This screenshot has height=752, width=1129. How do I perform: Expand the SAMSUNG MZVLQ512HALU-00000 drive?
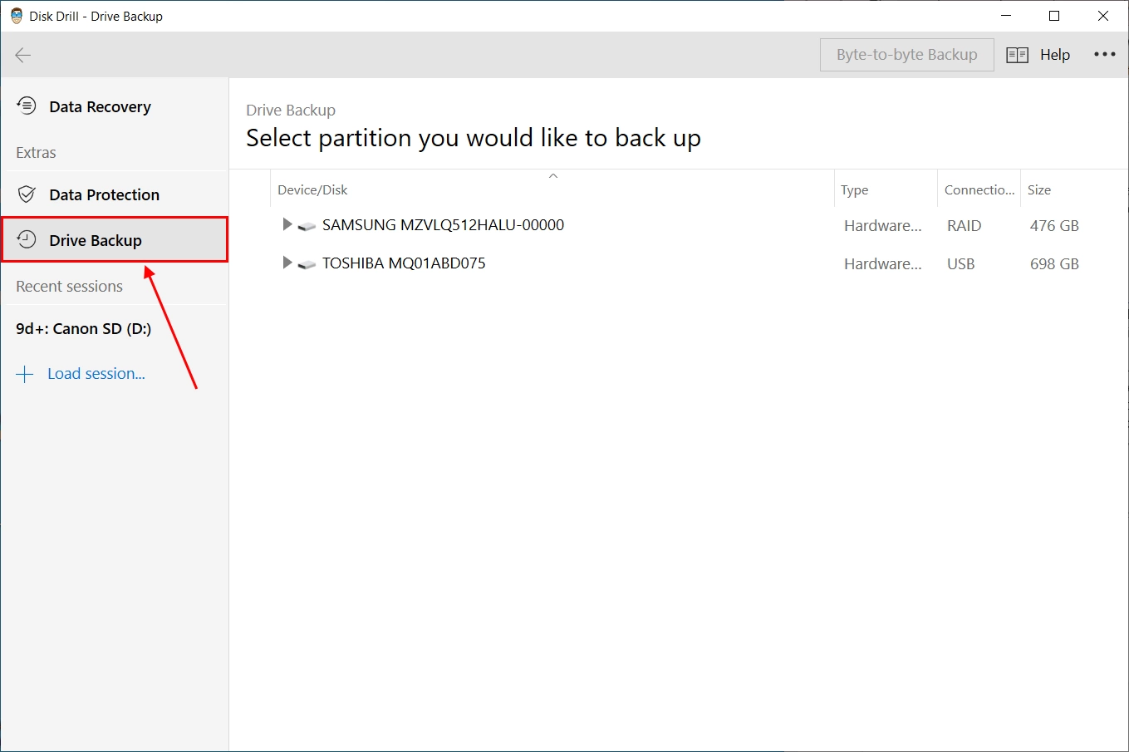click(287, 224)
